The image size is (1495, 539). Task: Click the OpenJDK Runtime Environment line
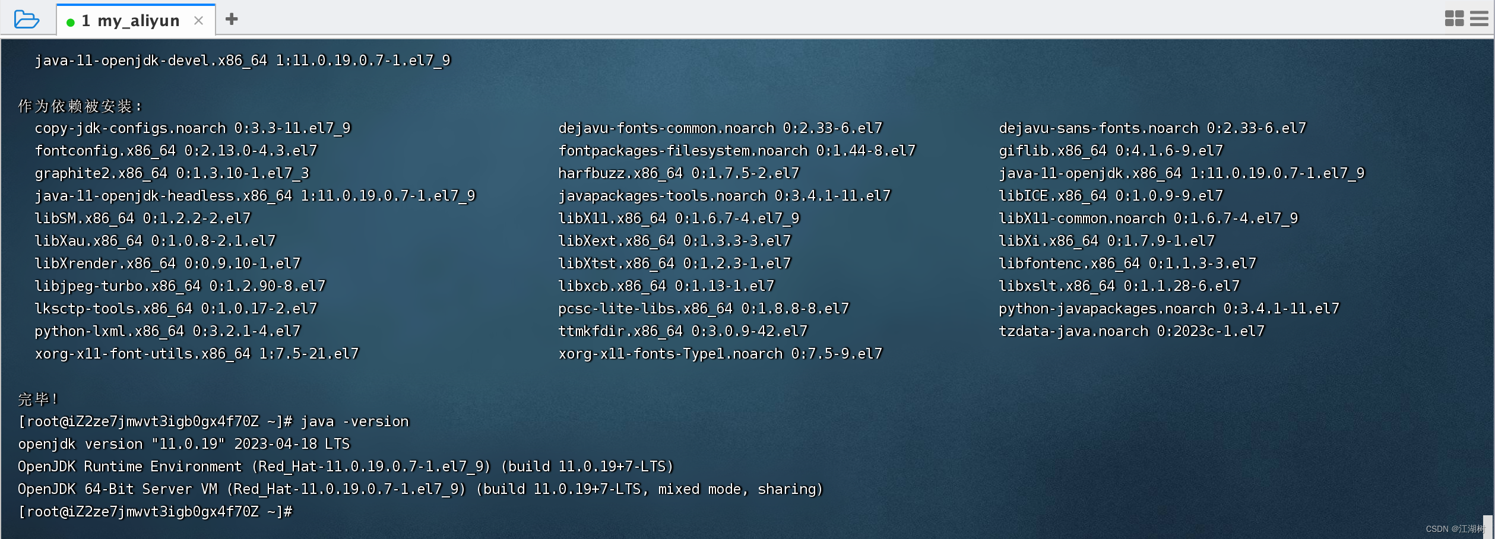point(346,467)
